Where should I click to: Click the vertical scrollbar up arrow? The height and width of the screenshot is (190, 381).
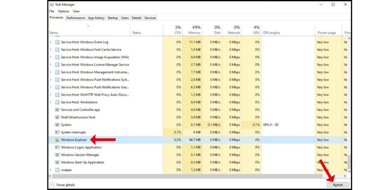pyautogui.click(x=349, y=38)
